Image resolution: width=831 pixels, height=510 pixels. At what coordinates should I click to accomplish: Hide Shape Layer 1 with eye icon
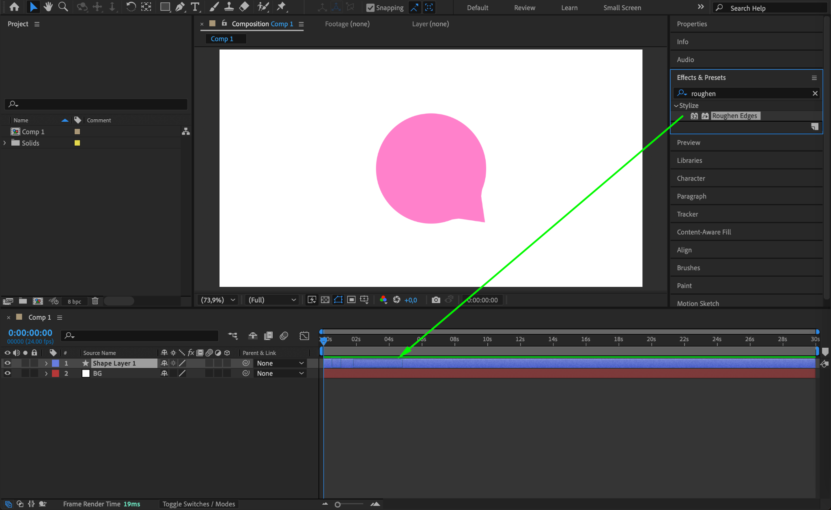coord(7,363)
